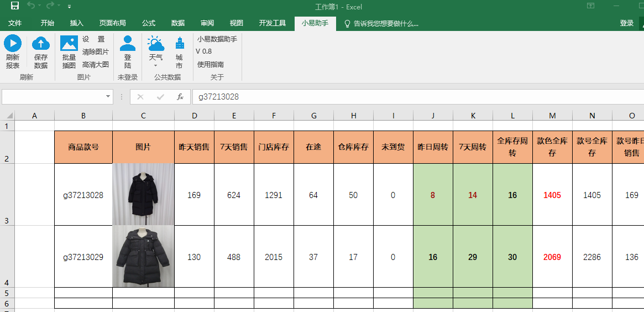Select the black coat thumbnail for g37213028

pos(143,194)
